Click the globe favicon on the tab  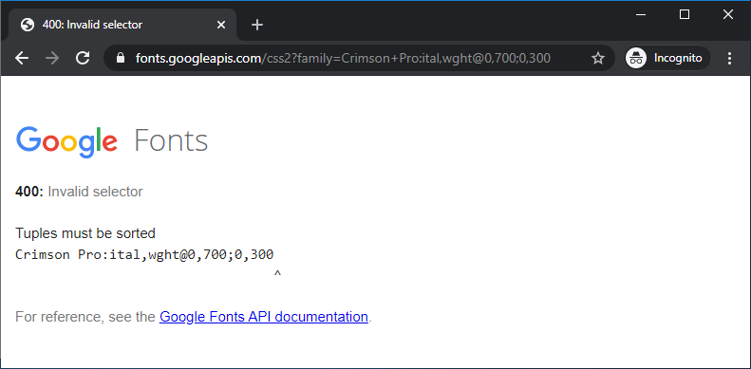point(28,25)
